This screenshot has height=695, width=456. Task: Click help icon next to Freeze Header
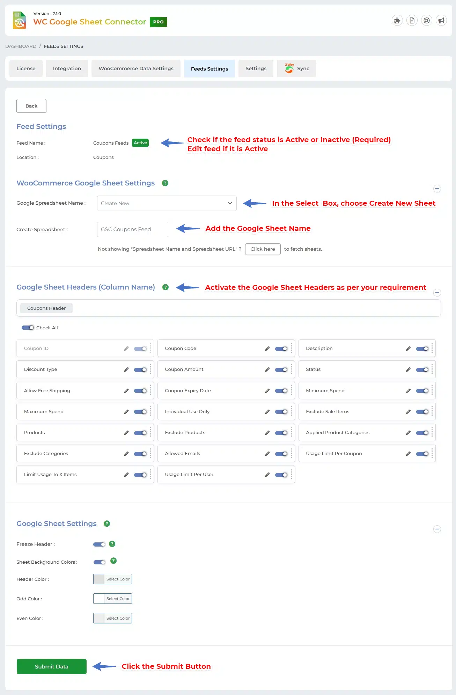point(112,544)
